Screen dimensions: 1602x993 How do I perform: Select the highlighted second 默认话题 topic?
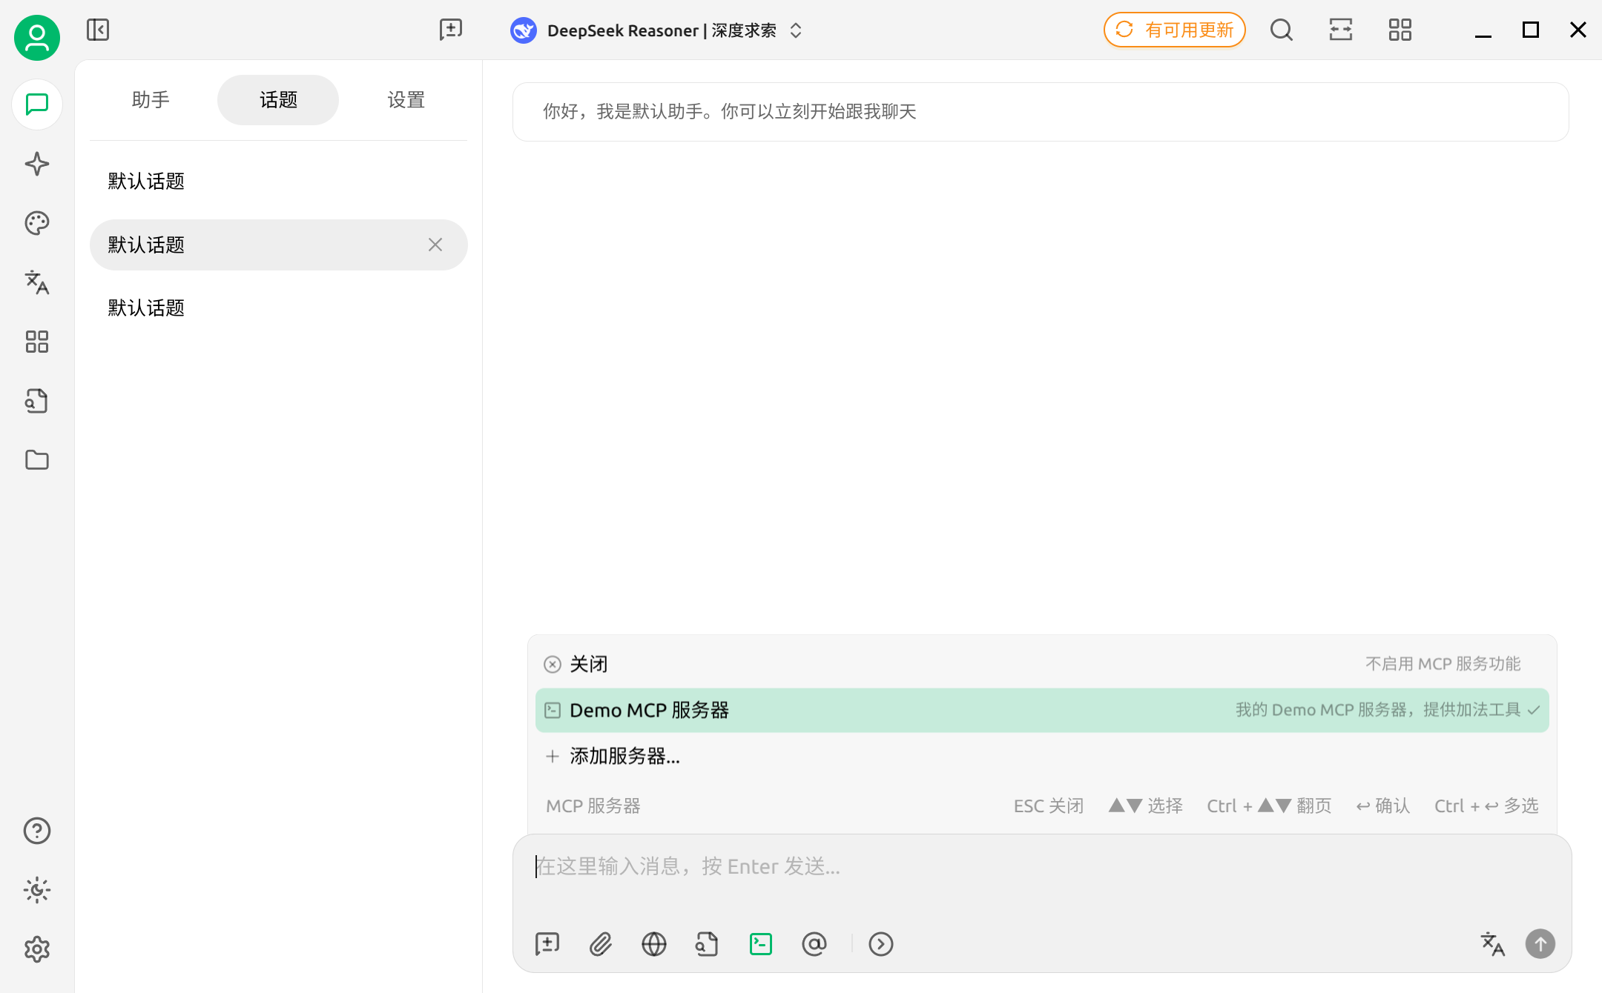click(x=279, y=245)
